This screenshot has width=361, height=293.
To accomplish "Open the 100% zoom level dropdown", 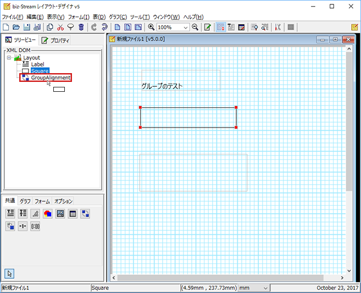I will pos(186,27).
